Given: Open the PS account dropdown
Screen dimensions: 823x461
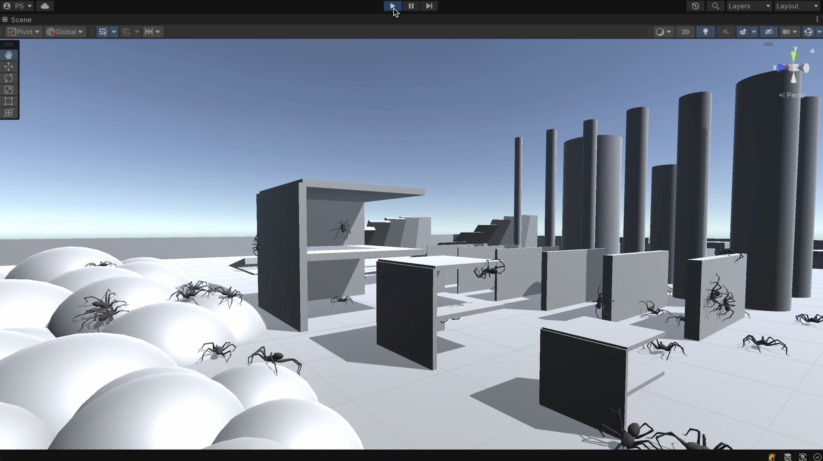Looking at the screenshot, I should tap(18, 6).
